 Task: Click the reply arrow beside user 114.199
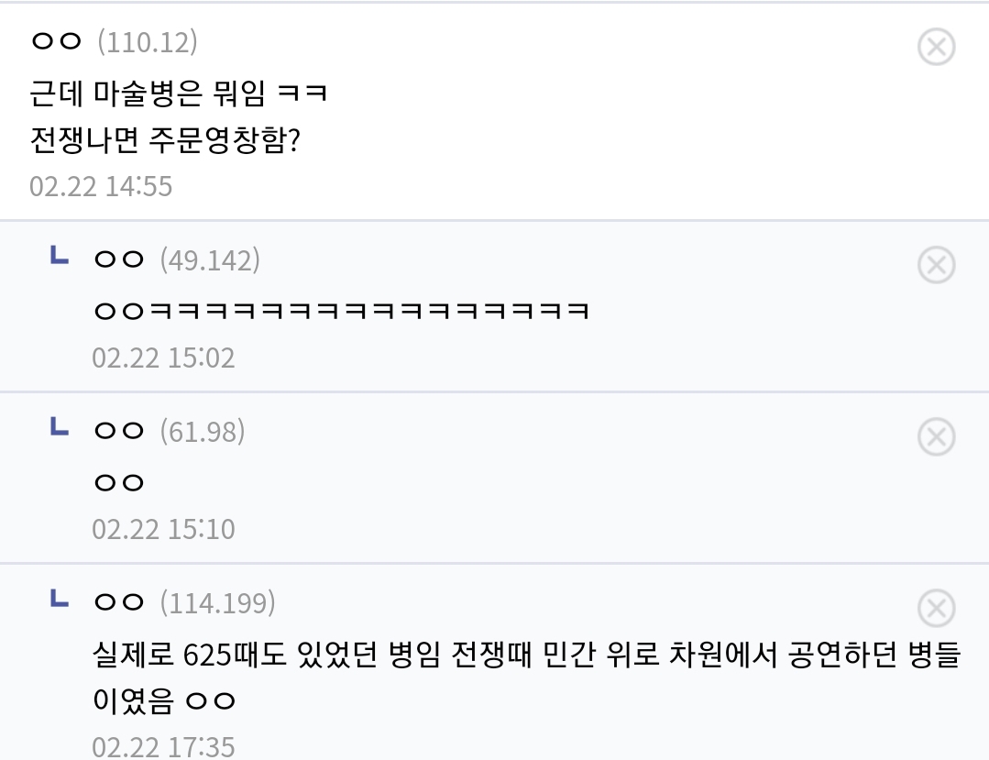click(x=60, y=600)
